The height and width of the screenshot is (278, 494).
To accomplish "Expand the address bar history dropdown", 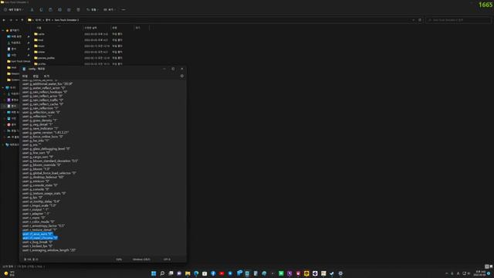I will coord(414,20).
